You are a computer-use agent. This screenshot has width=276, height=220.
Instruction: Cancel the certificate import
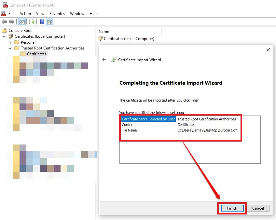coord(258,208)
